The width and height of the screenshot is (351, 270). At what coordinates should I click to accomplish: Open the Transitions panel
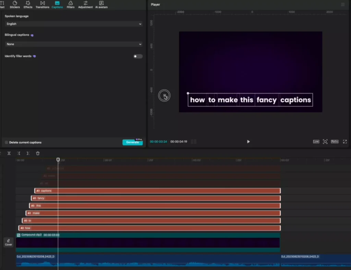[x=43, y=4]
